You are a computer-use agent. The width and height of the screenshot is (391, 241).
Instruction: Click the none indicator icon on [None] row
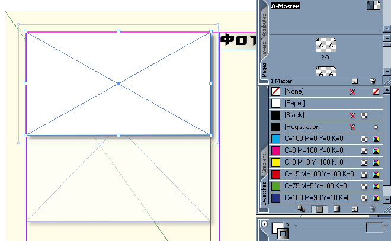(x=376, y=92)
